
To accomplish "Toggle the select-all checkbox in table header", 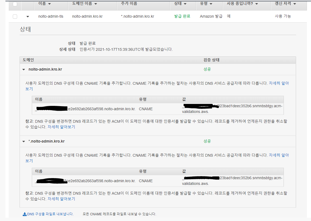I will pos(15,4).
